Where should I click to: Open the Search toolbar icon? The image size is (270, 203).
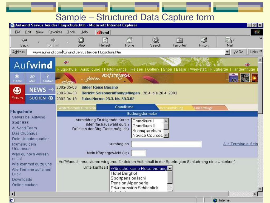(x=156, y=40)
